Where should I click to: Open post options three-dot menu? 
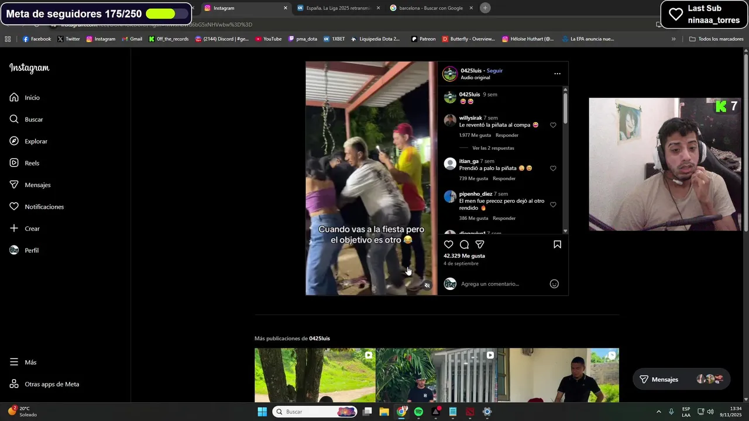[x=557, y=74]
